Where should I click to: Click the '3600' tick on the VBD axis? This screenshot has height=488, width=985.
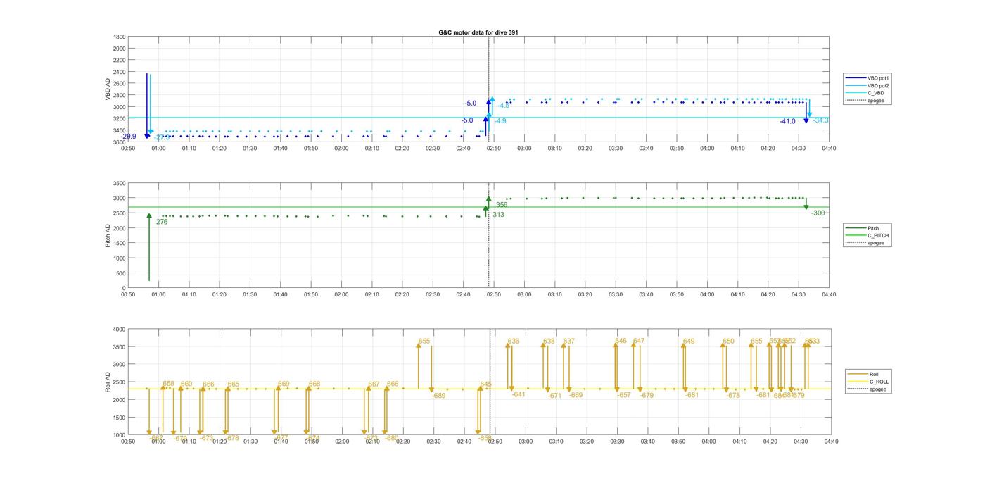[x=120, y=142]
